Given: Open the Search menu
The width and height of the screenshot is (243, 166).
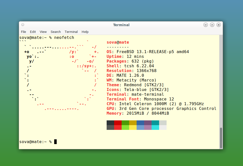Looking at the screenshot, I should click(56, 32).
